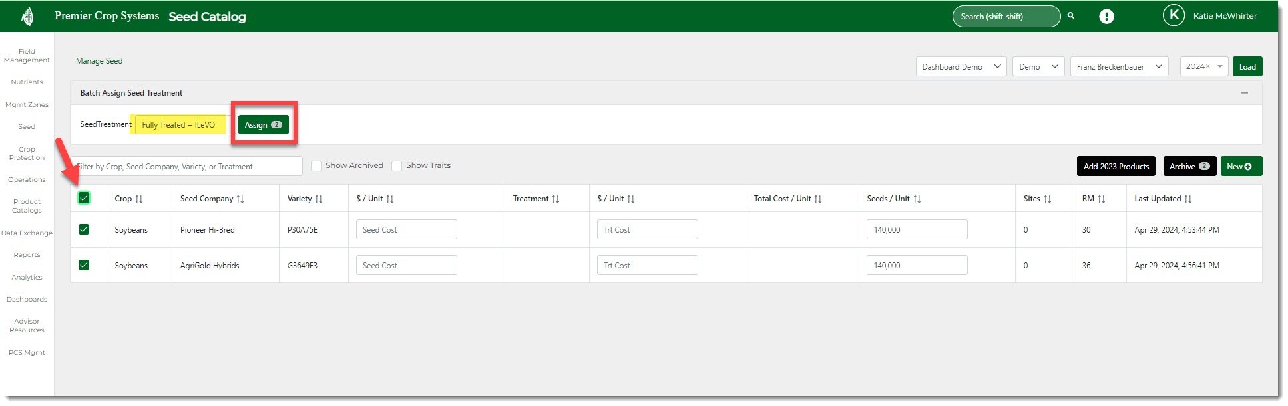
Task: Click Add 2023 Products button
Action: (1116, 167)
